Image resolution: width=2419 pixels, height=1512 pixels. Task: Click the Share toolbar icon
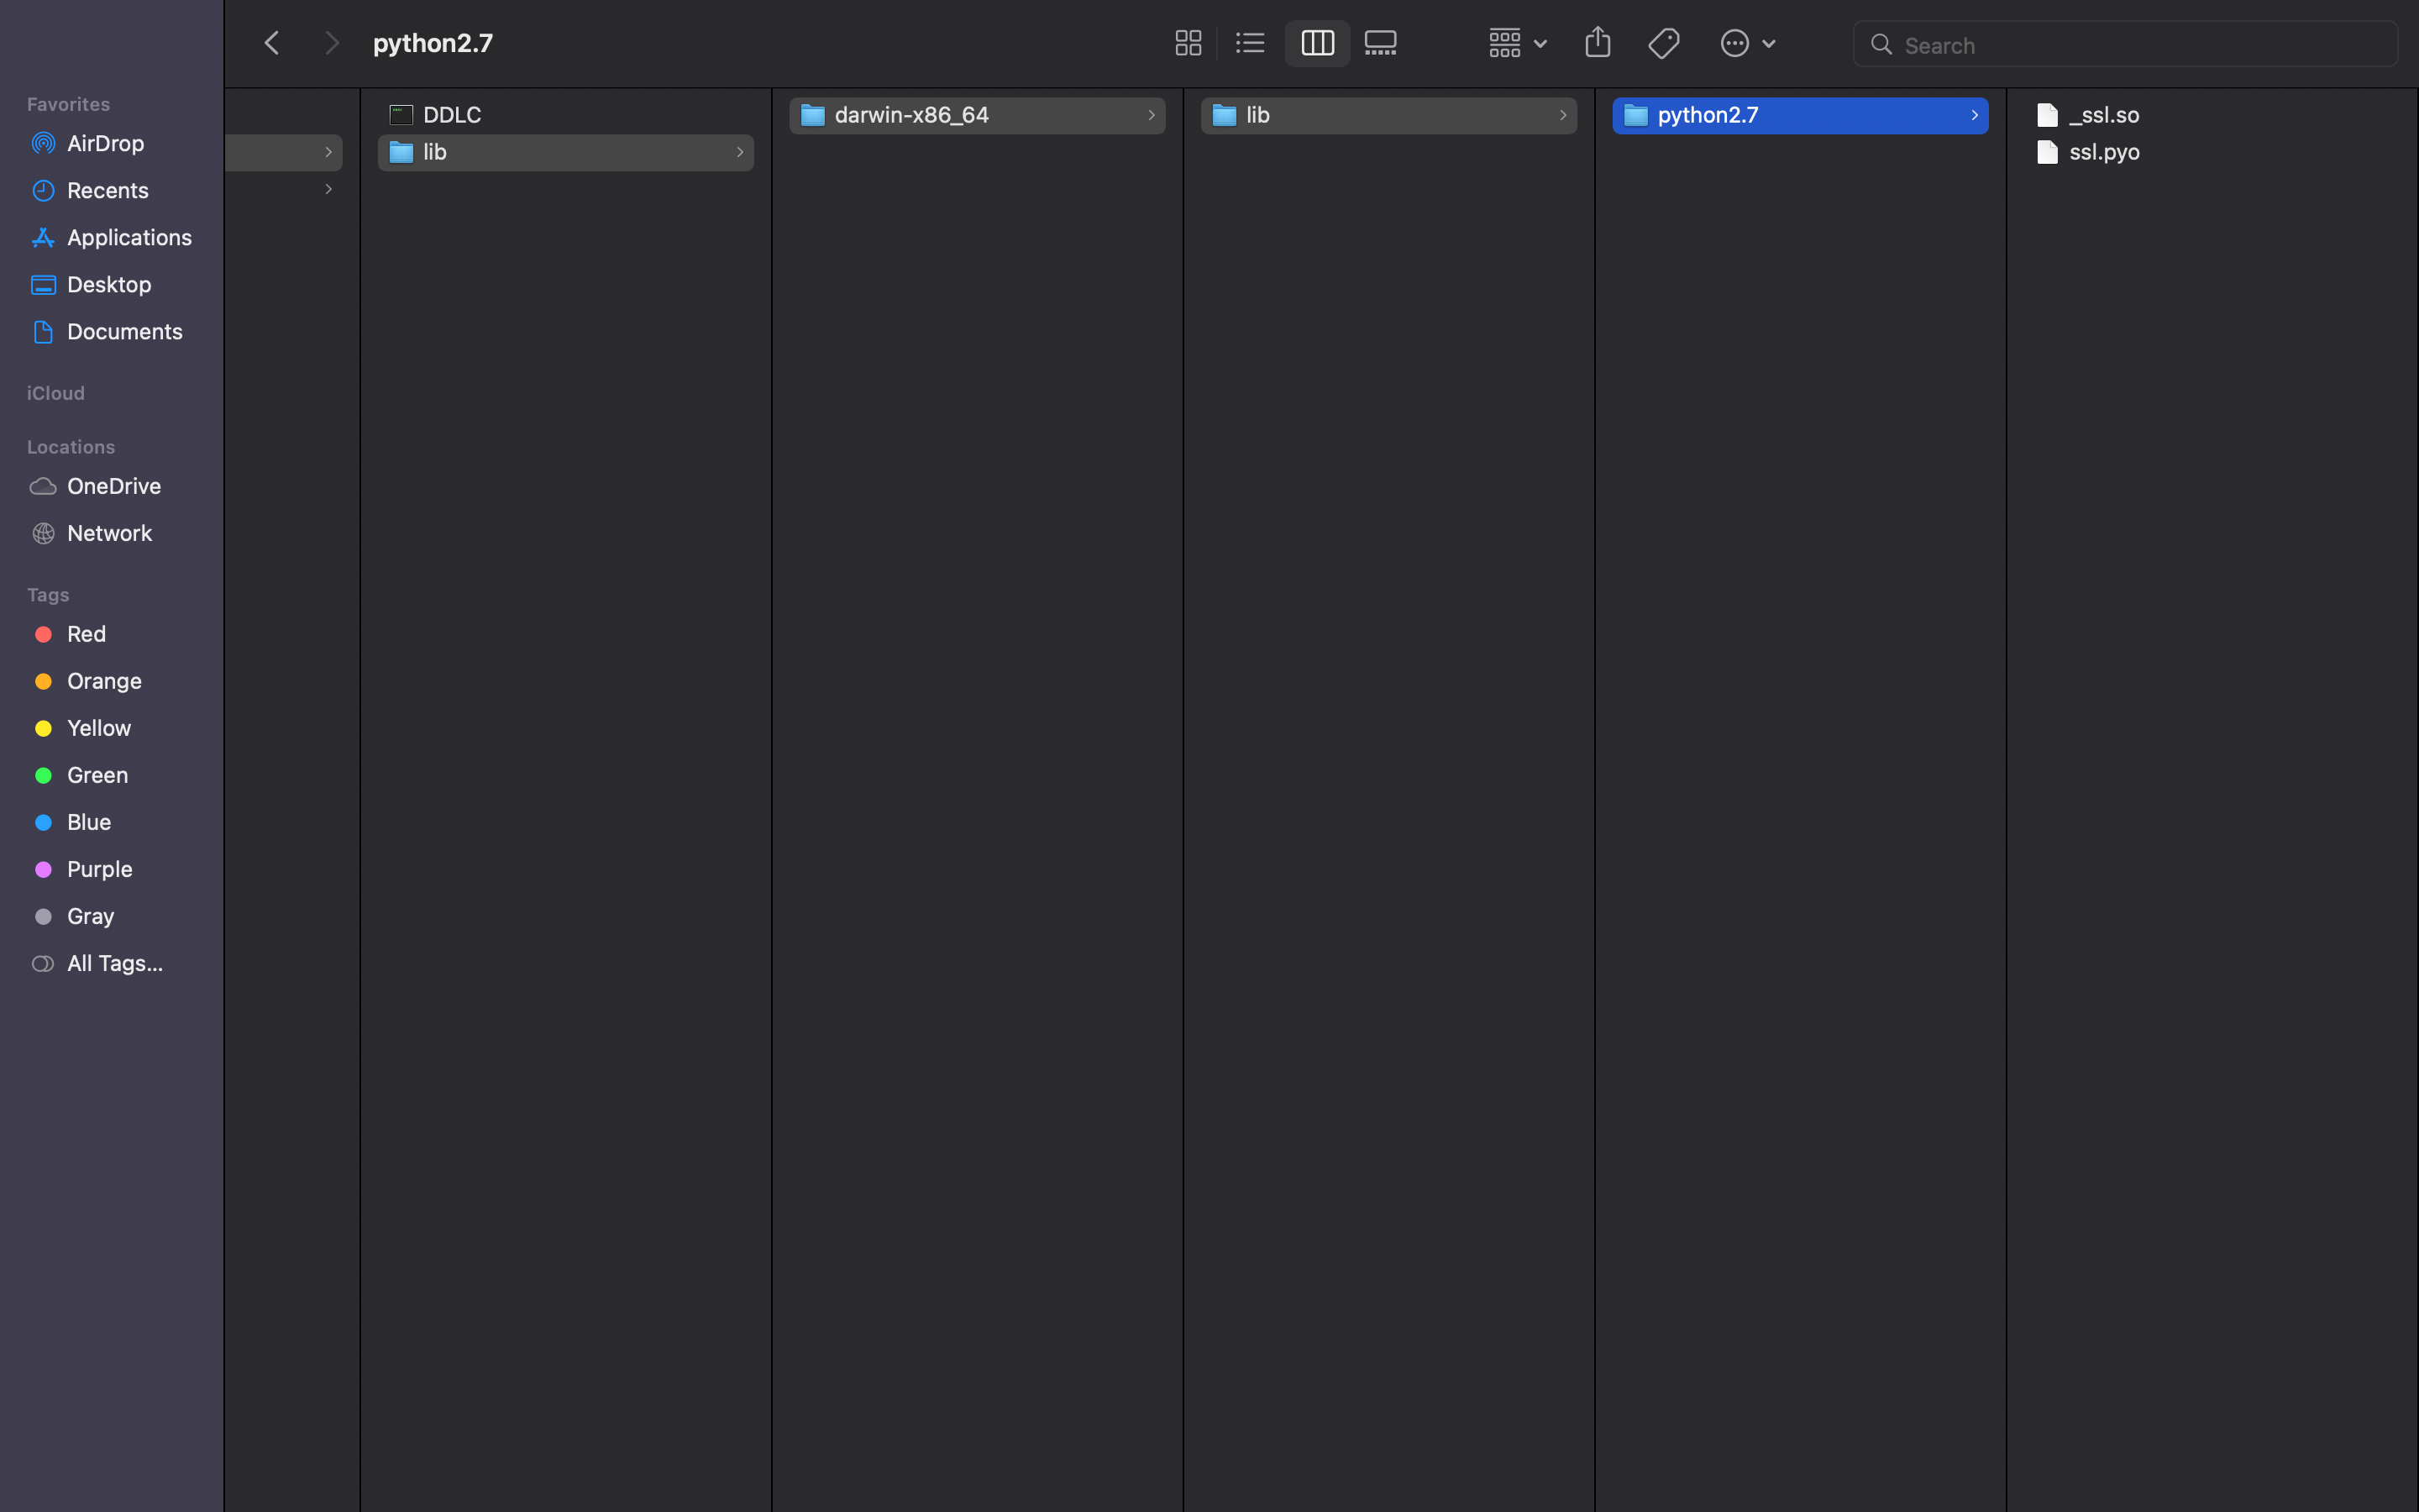pos(1598,42)
